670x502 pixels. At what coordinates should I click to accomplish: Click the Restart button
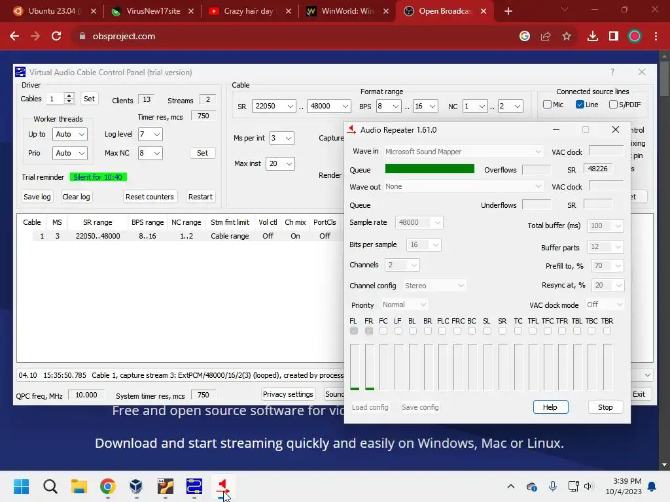pos(200,197)
